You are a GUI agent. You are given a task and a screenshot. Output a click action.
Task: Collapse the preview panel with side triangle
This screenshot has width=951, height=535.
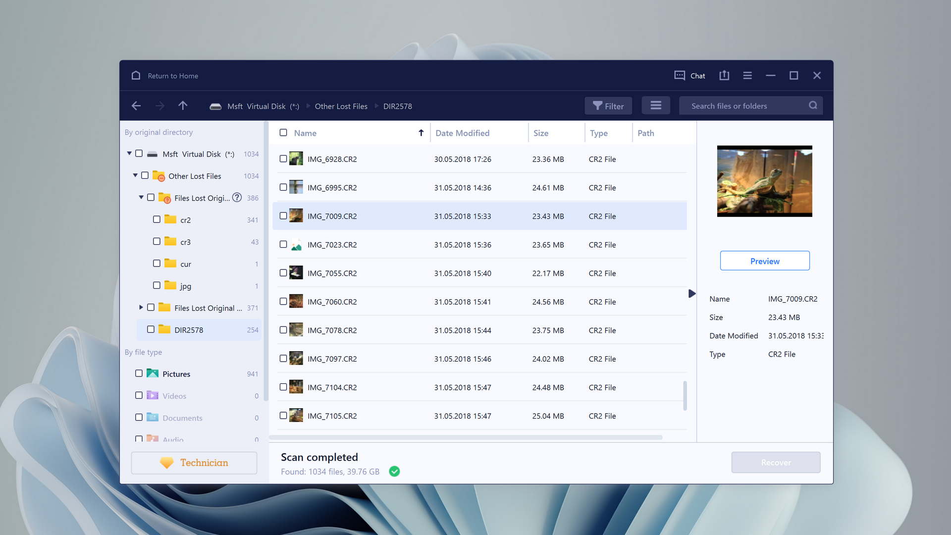pyautogui.click(x=692, y=294)
